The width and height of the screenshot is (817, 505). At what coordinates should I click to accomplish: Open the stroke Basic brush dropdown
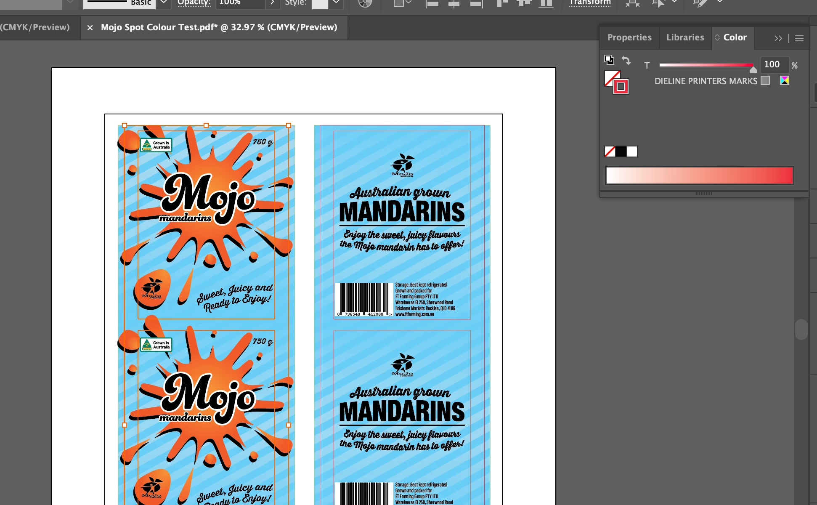pyautogui.click(x=163, y=3)
